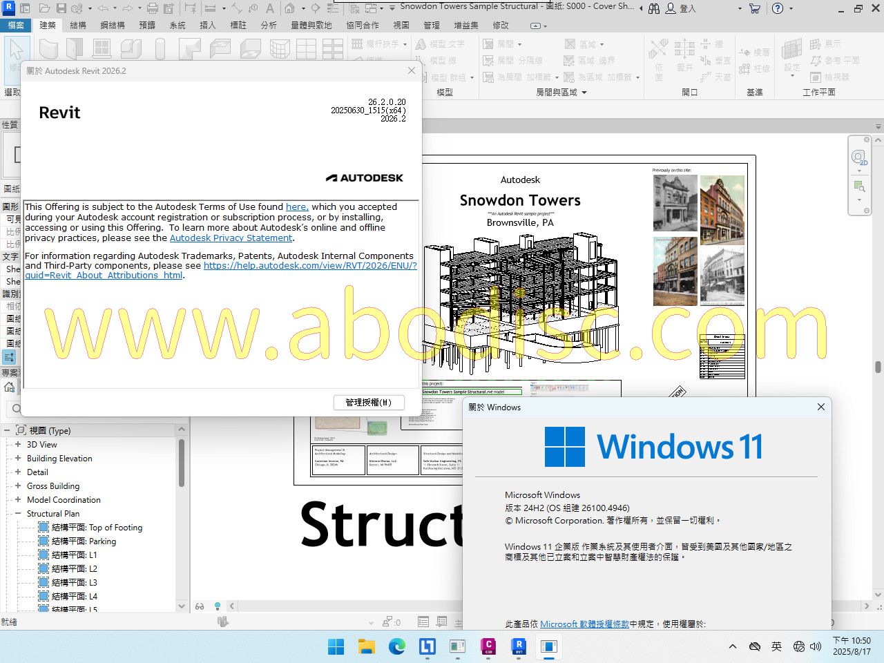Screen dimensions: 884x663
Task: Click 管理授權(M) button in About dialog
Action: point(369,403)
